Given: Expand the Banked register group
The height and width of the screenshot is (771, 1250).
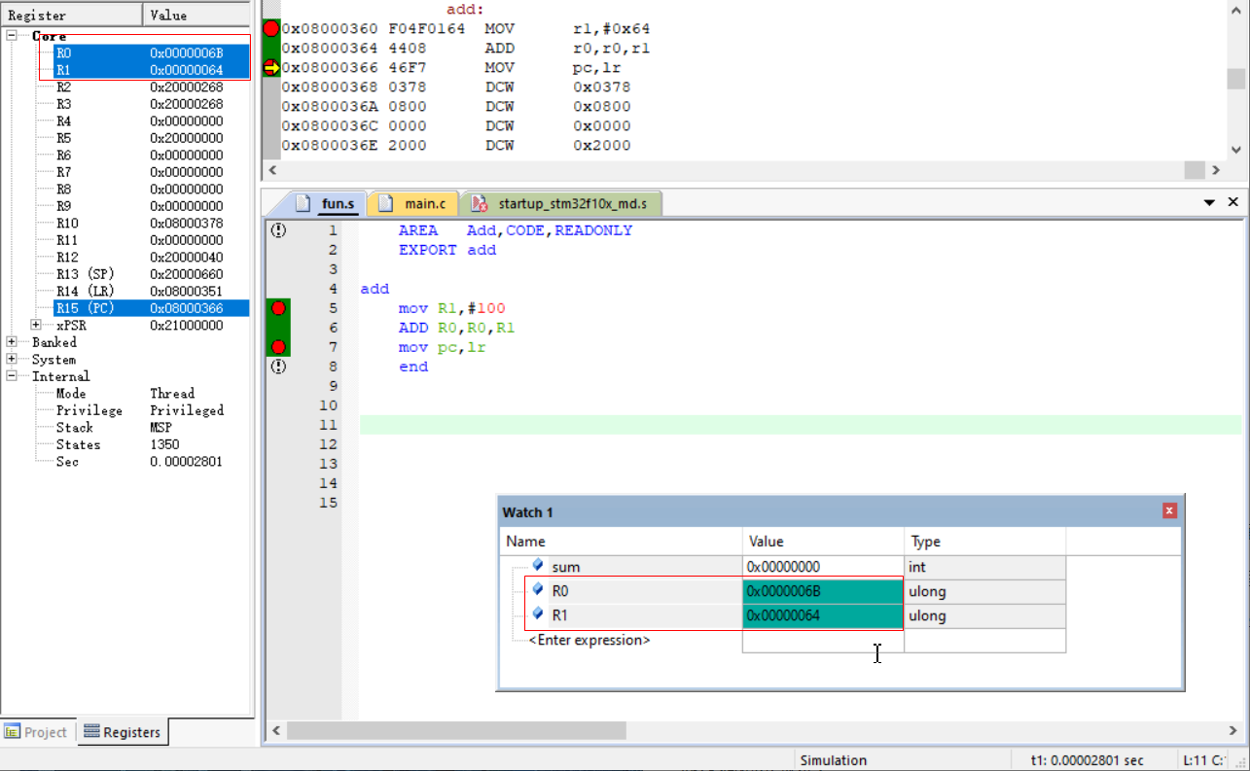Looking at the screenshot, I should tap(12, 342).
